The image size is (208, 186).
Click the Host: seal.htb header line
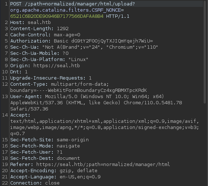(x=31, y=23)
